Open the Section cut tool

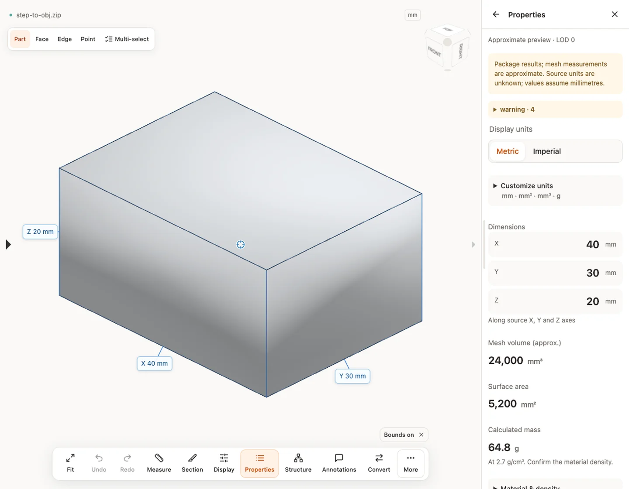(192, 463)
